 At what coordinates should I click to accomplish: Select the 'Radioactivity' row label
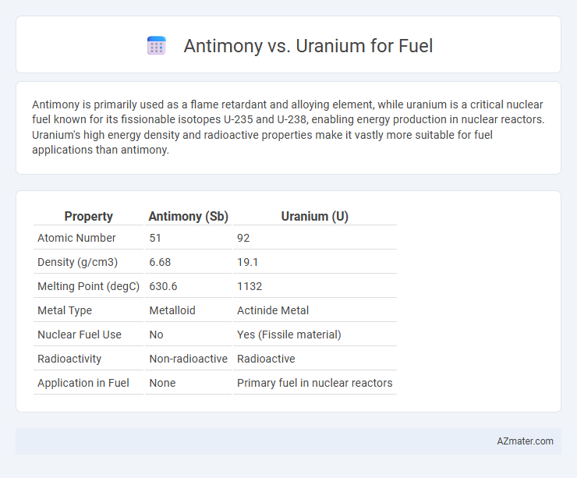pyautogui.click(x=69, y=359)
